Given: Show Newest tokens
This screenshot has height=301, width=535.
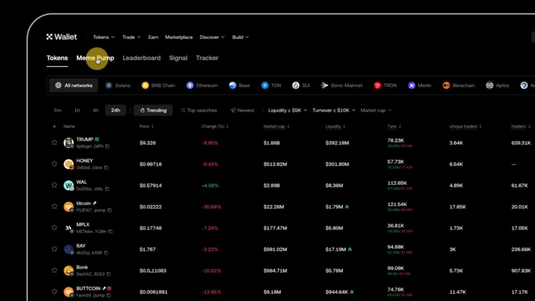Looking at the screenshot, I should 243,110.
